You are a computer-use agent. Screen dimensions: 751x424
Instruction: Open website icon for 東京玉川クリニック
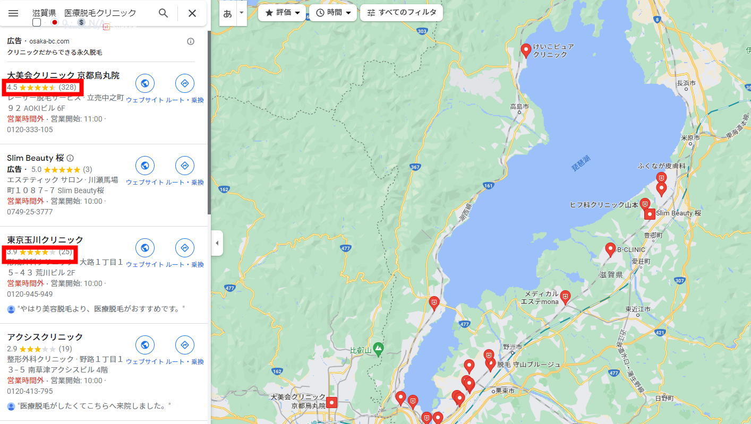pos(145,248)
